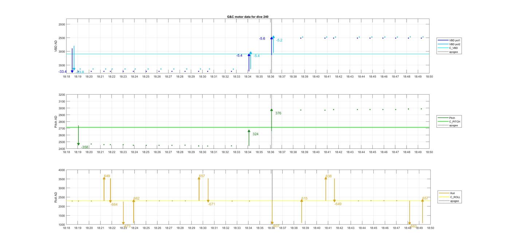The width and height of the screenshot is (510, 252).
Task: Click the '2000' tick on VBD axis
Action: coord(62,24)
